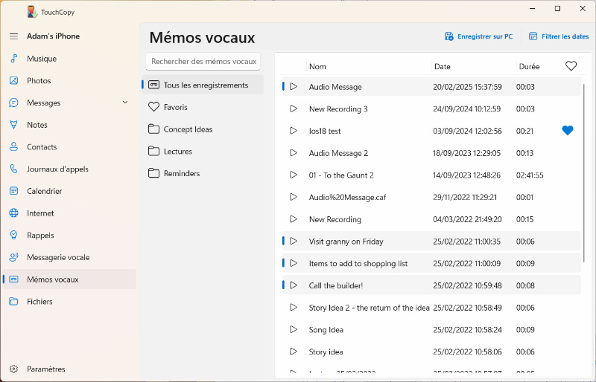Open Paramètres settings gear
596x382 pixels.
click(13, 369)
